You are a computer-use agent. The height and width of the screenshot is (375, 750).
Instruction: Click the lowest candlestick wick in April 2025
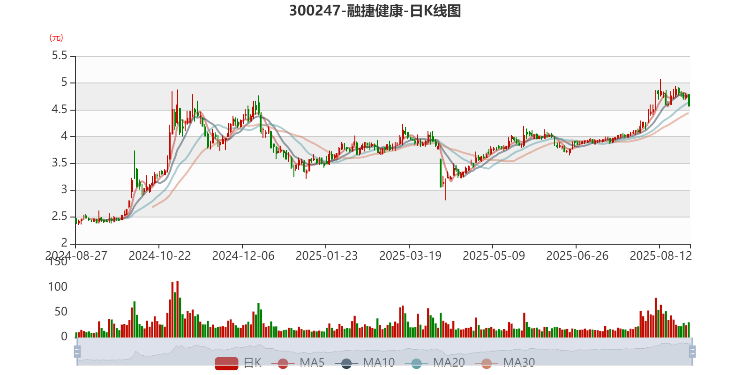(446, 189)
